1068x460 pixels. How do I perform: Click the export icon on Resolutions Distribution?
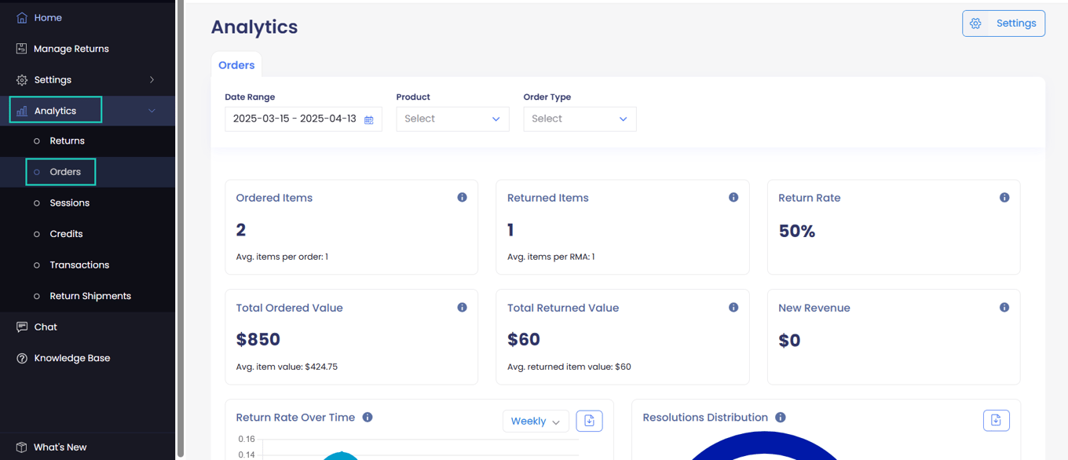tap(996, 420)
